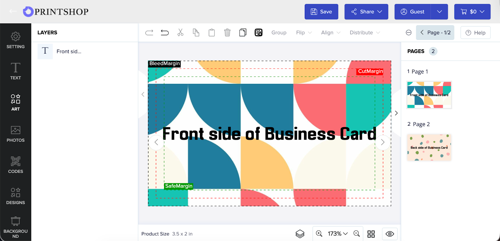Click the scissors cut icon
The width and height of the screenshot is (500, 241).
(x=180, y=32)
